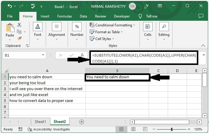Switch to the Home tab
This screenshot has width=209, height=134.
pyautogui.click(x=28, y=16)
